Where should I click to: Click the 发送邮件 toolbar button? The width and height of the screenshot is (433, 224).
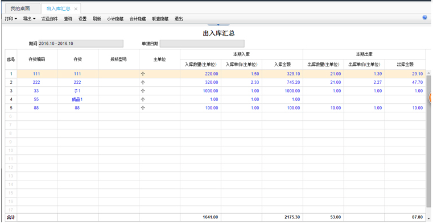(x=50, y=19)
